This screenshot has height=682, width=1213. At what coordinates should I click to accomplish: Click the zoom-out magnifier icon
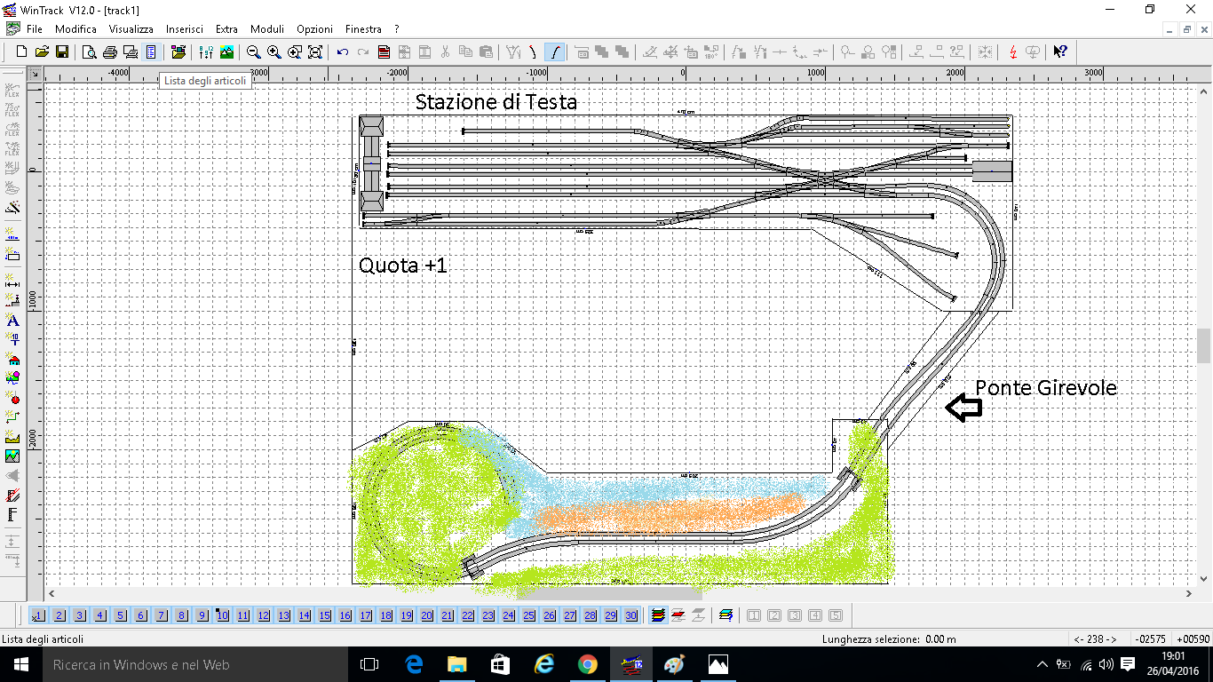(x=252, y=52)
